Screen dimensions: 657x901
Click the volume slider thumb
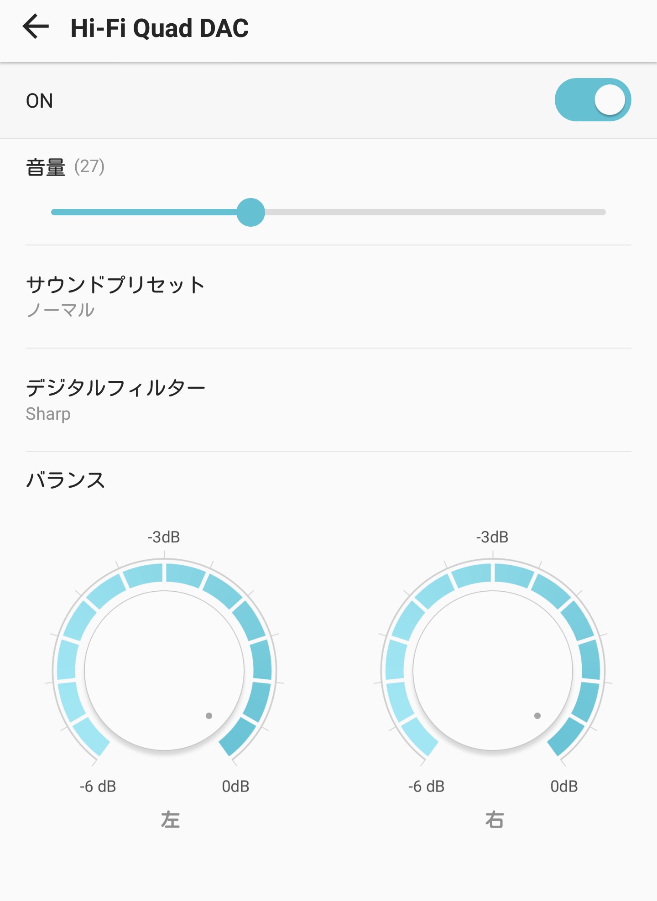pos(250,212)
